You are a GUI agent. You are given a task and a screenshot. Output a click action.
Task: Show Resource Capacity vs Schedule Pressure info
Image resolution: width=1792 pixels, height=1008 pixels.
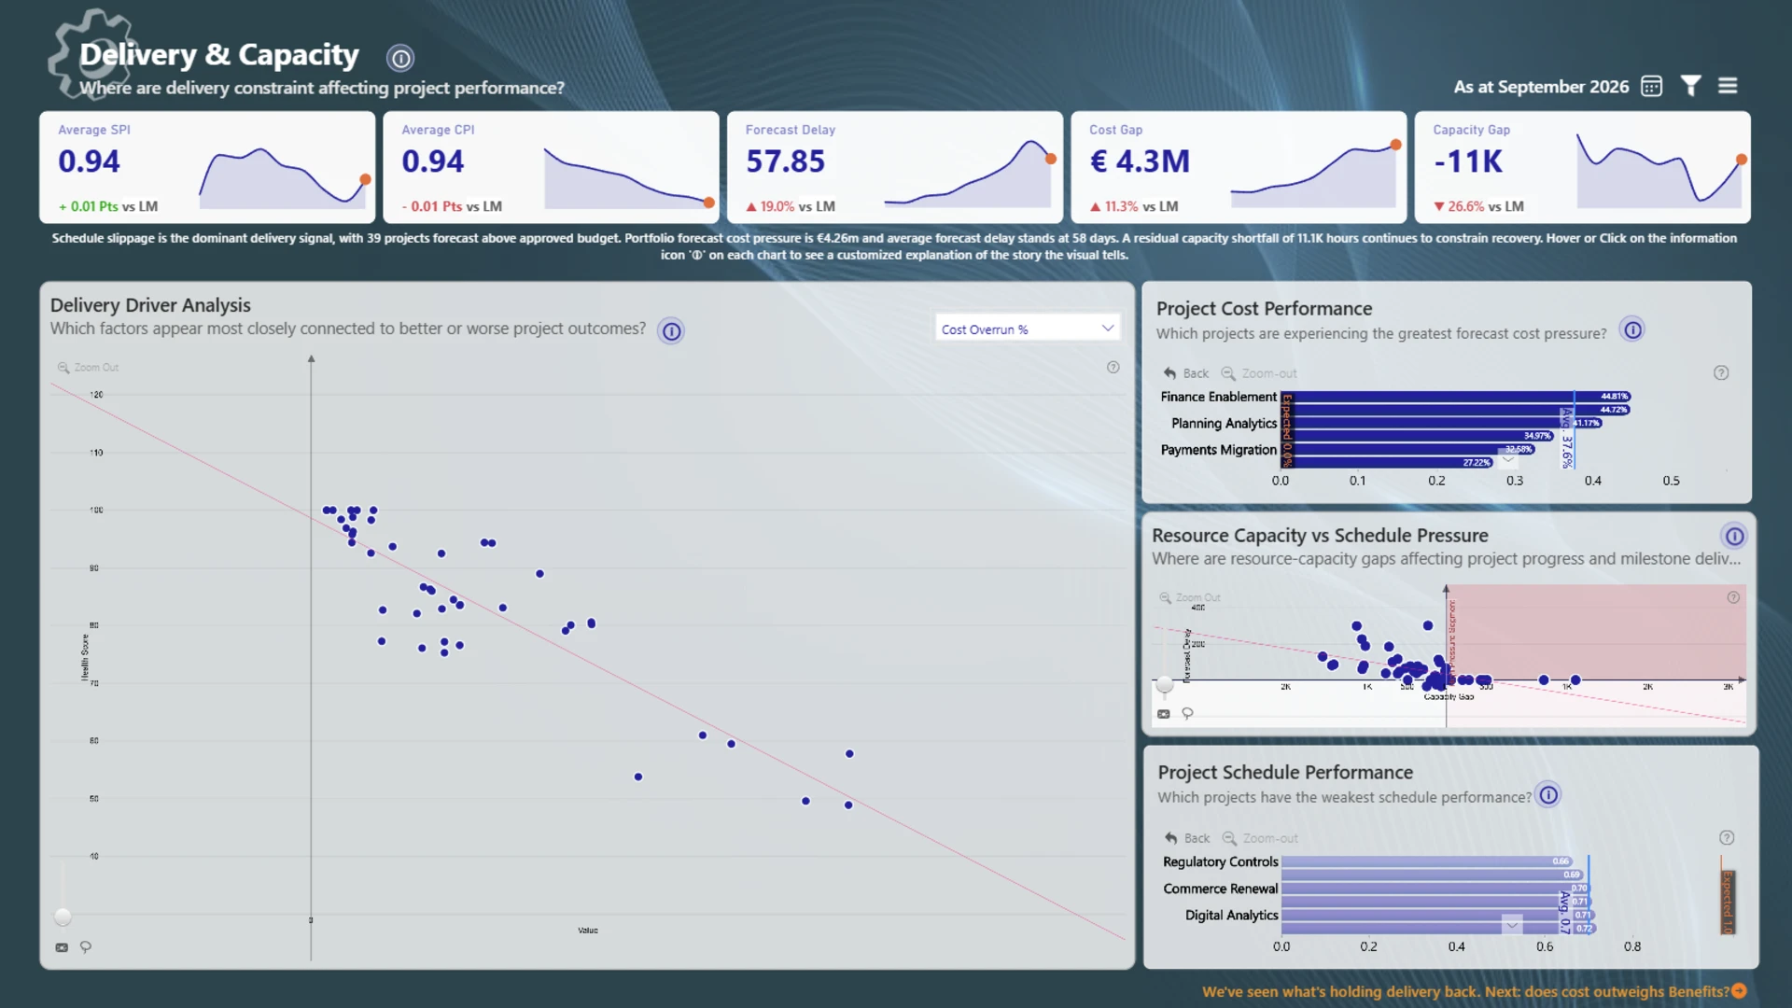coord(1734,537)
